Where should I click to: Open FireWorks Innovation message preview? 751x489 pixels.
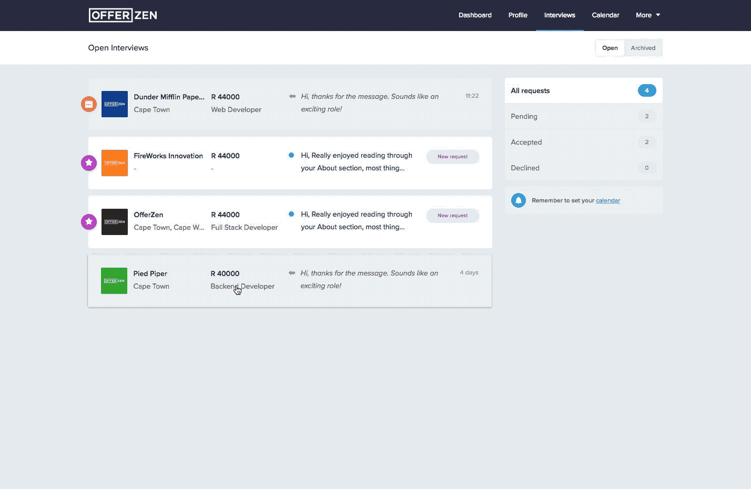(357, 161)
